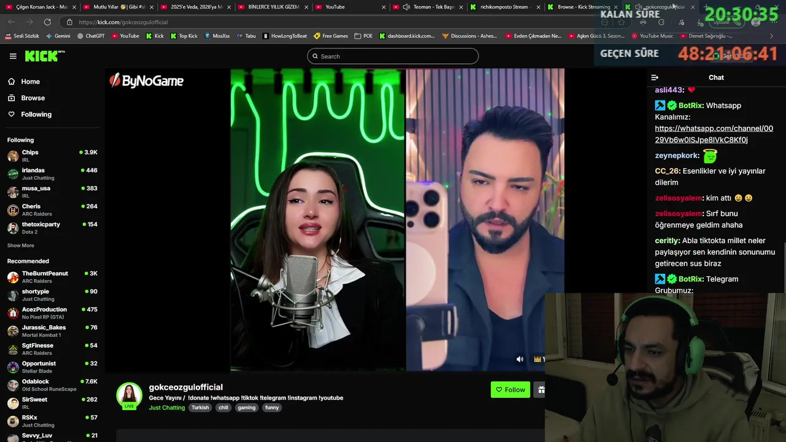Switch to the Teoman - Tek Başına tab
Screen dimensions: 786x442
coord(427,7)
